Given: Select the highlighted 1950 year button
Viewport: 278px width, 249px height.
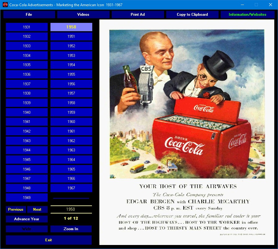Looking at the screenshot, I should [x=71, y=27].
